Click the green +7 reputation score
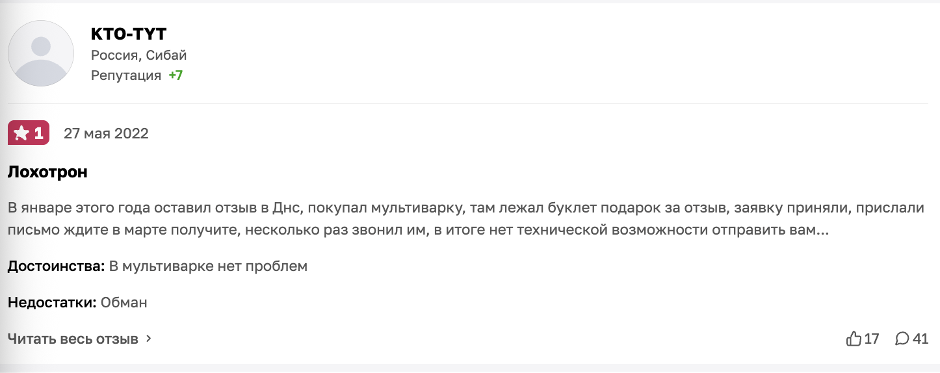940x373 pixels. 176,75
